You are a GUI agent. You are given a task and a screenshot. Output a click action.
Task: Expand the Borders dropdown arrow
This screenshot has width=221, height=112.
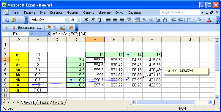pos(194,20)
